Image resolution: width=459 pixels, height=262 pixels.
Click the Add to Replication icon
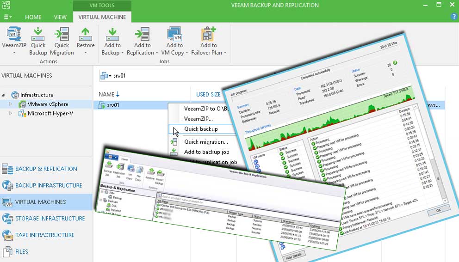pyautogui.click(x=142, y=34)
